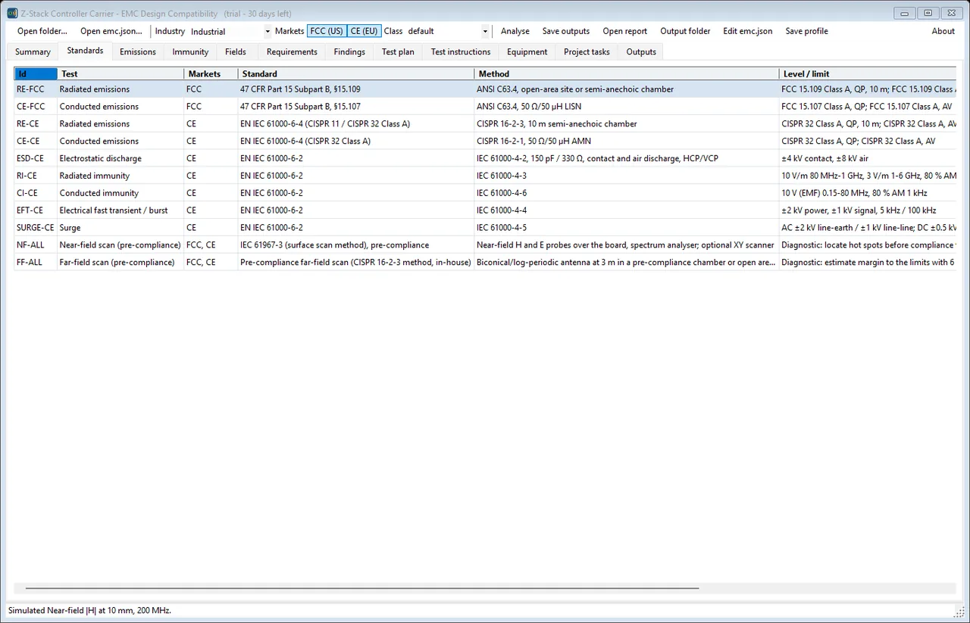Expand the Class default dropdown
Screen dimensions: 970x623
[486, 32]
